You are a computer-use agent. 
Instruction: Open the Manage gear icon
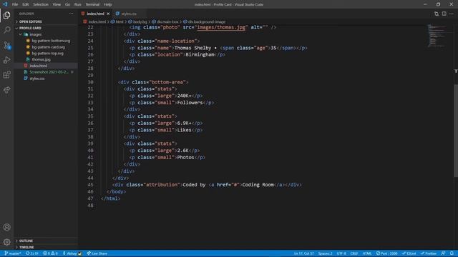pos(6,242)
